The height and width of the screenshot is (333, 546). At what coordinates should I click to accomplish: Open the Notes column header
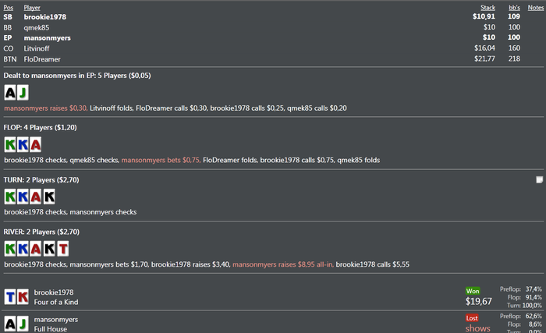(536, 7)
